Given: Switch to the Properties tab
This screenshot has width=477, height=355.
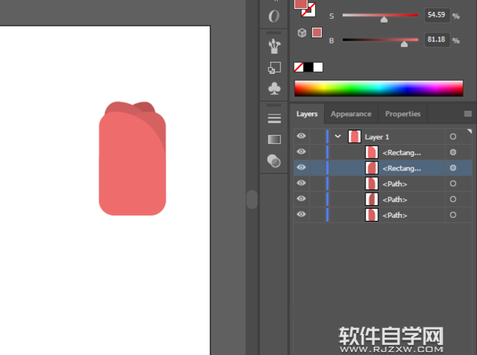Looking at the screenshot, I should (x=402, y=114).
